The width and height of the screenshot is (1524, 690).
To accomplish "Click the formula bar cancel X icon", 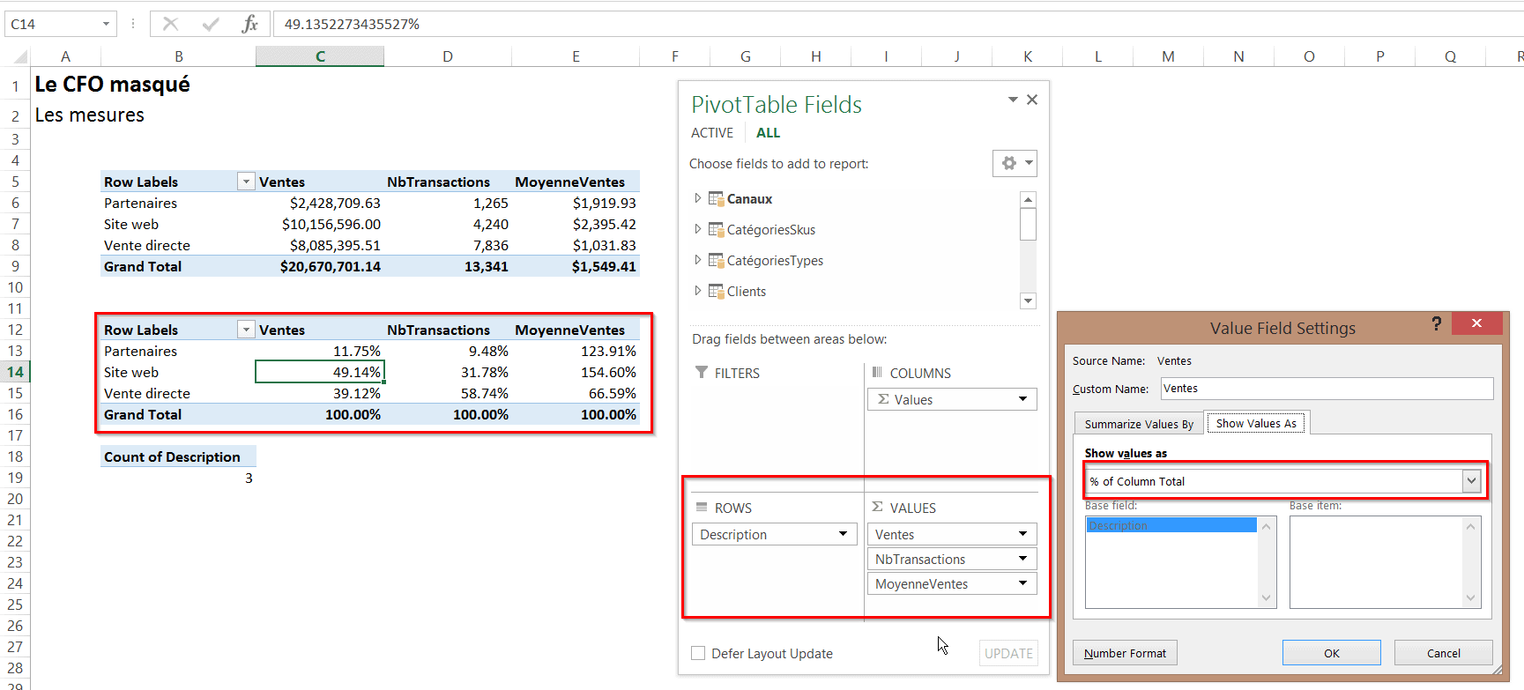I will 171,24.
